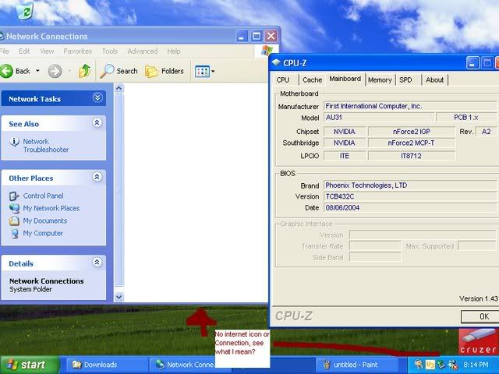
Task: Collapse the Details panel
Action: (97, 263)
